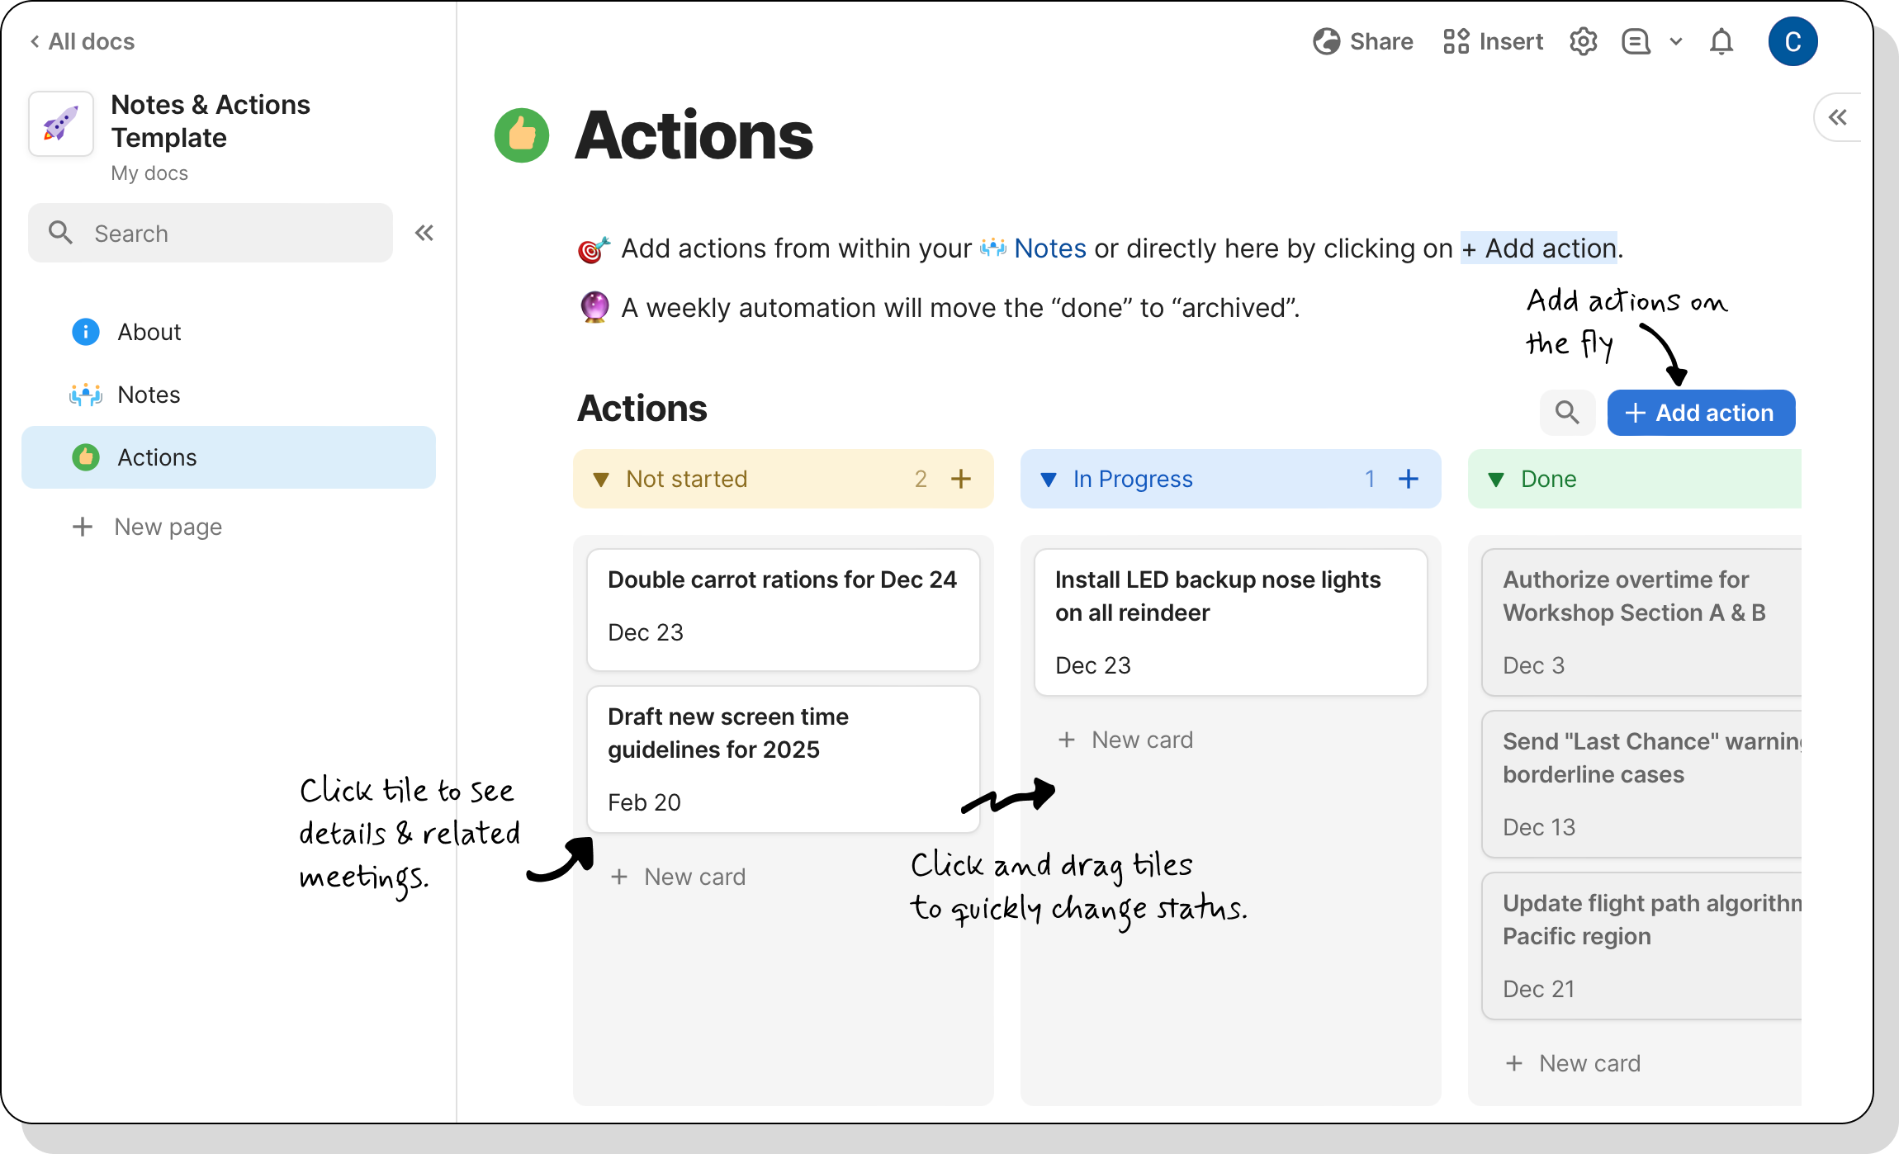Click the search magnifier beside Add action
1899x1154 pixels.
click(1566, 412)
